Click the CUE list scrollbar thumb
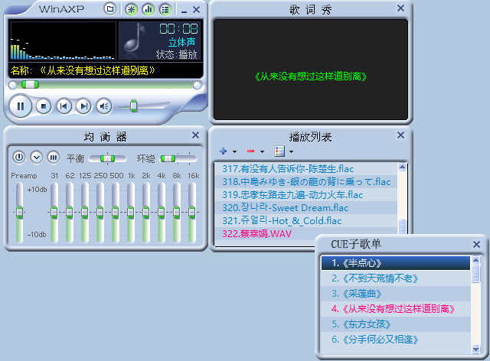Viewport: 490px width, 361px height. coord(475,274)
